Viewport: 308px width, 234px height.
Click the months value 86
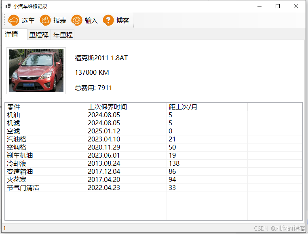click(172, 171)
